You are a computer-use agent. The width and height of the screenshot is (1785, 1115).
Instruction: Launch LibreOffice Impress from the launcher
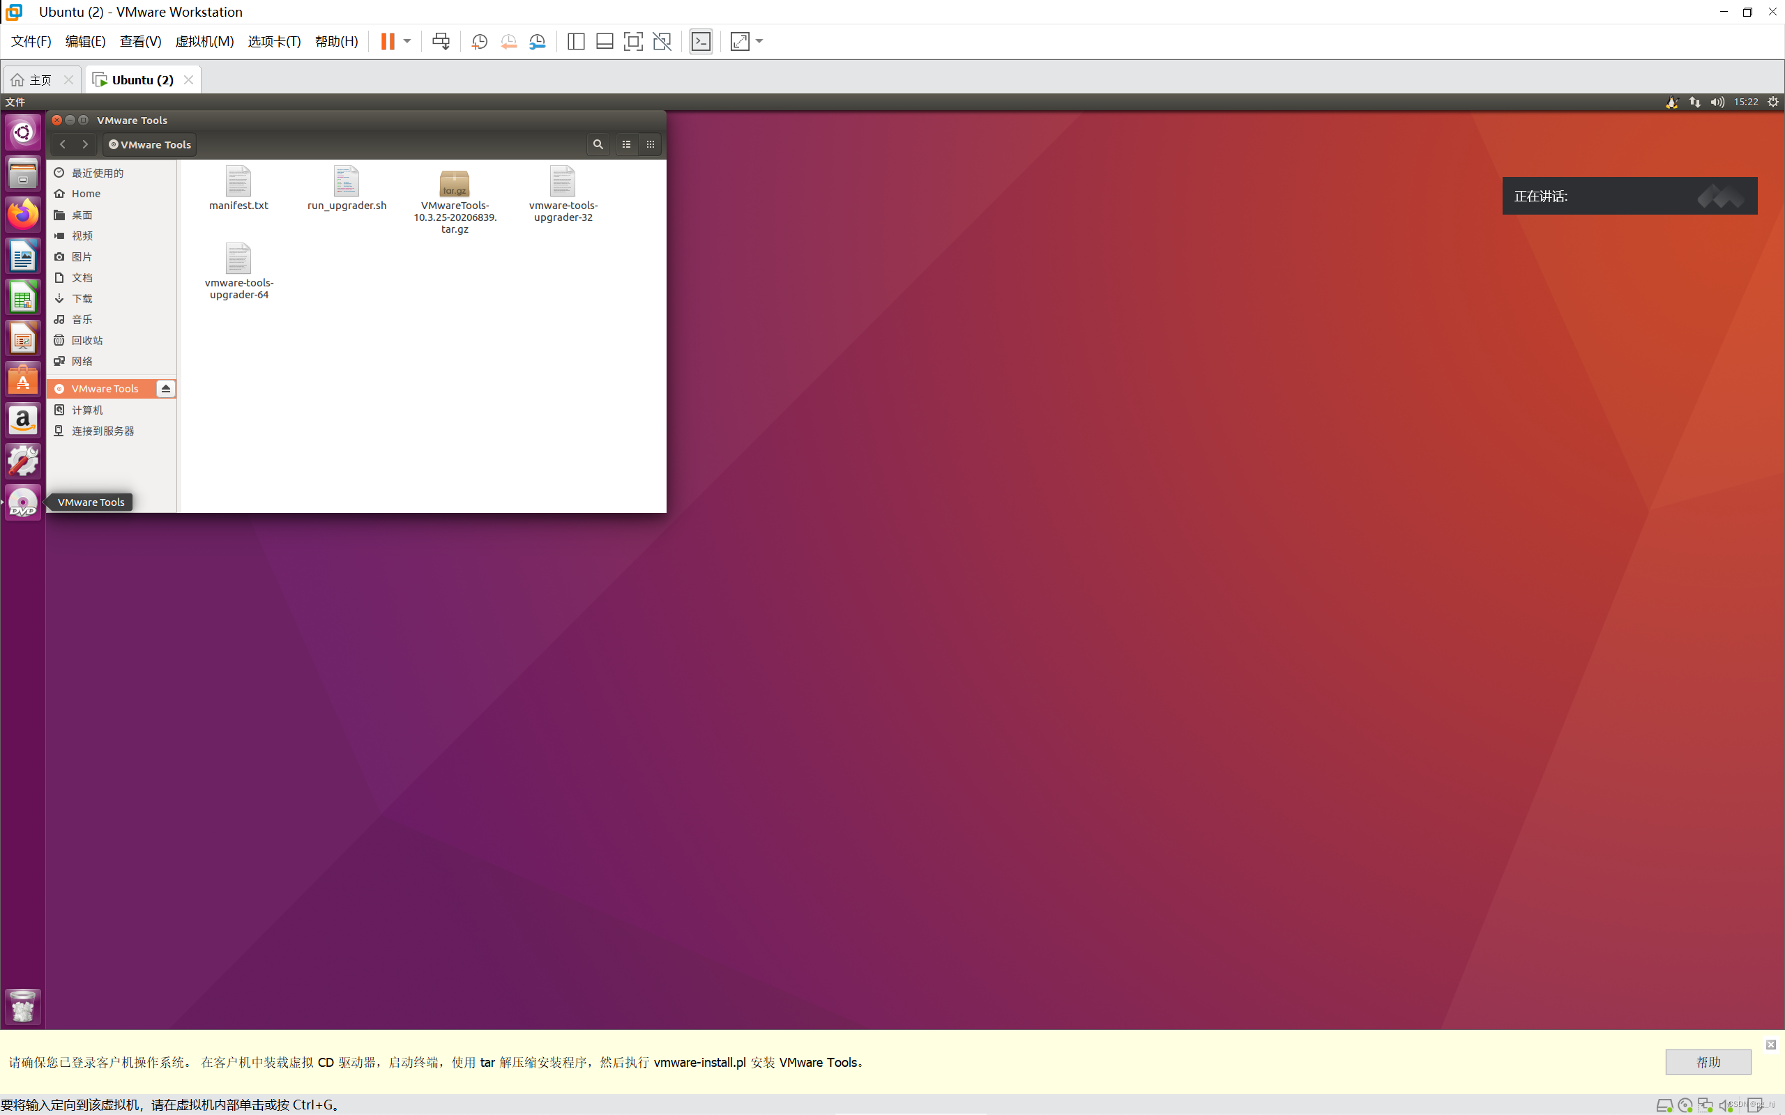[x=23, y=339]
